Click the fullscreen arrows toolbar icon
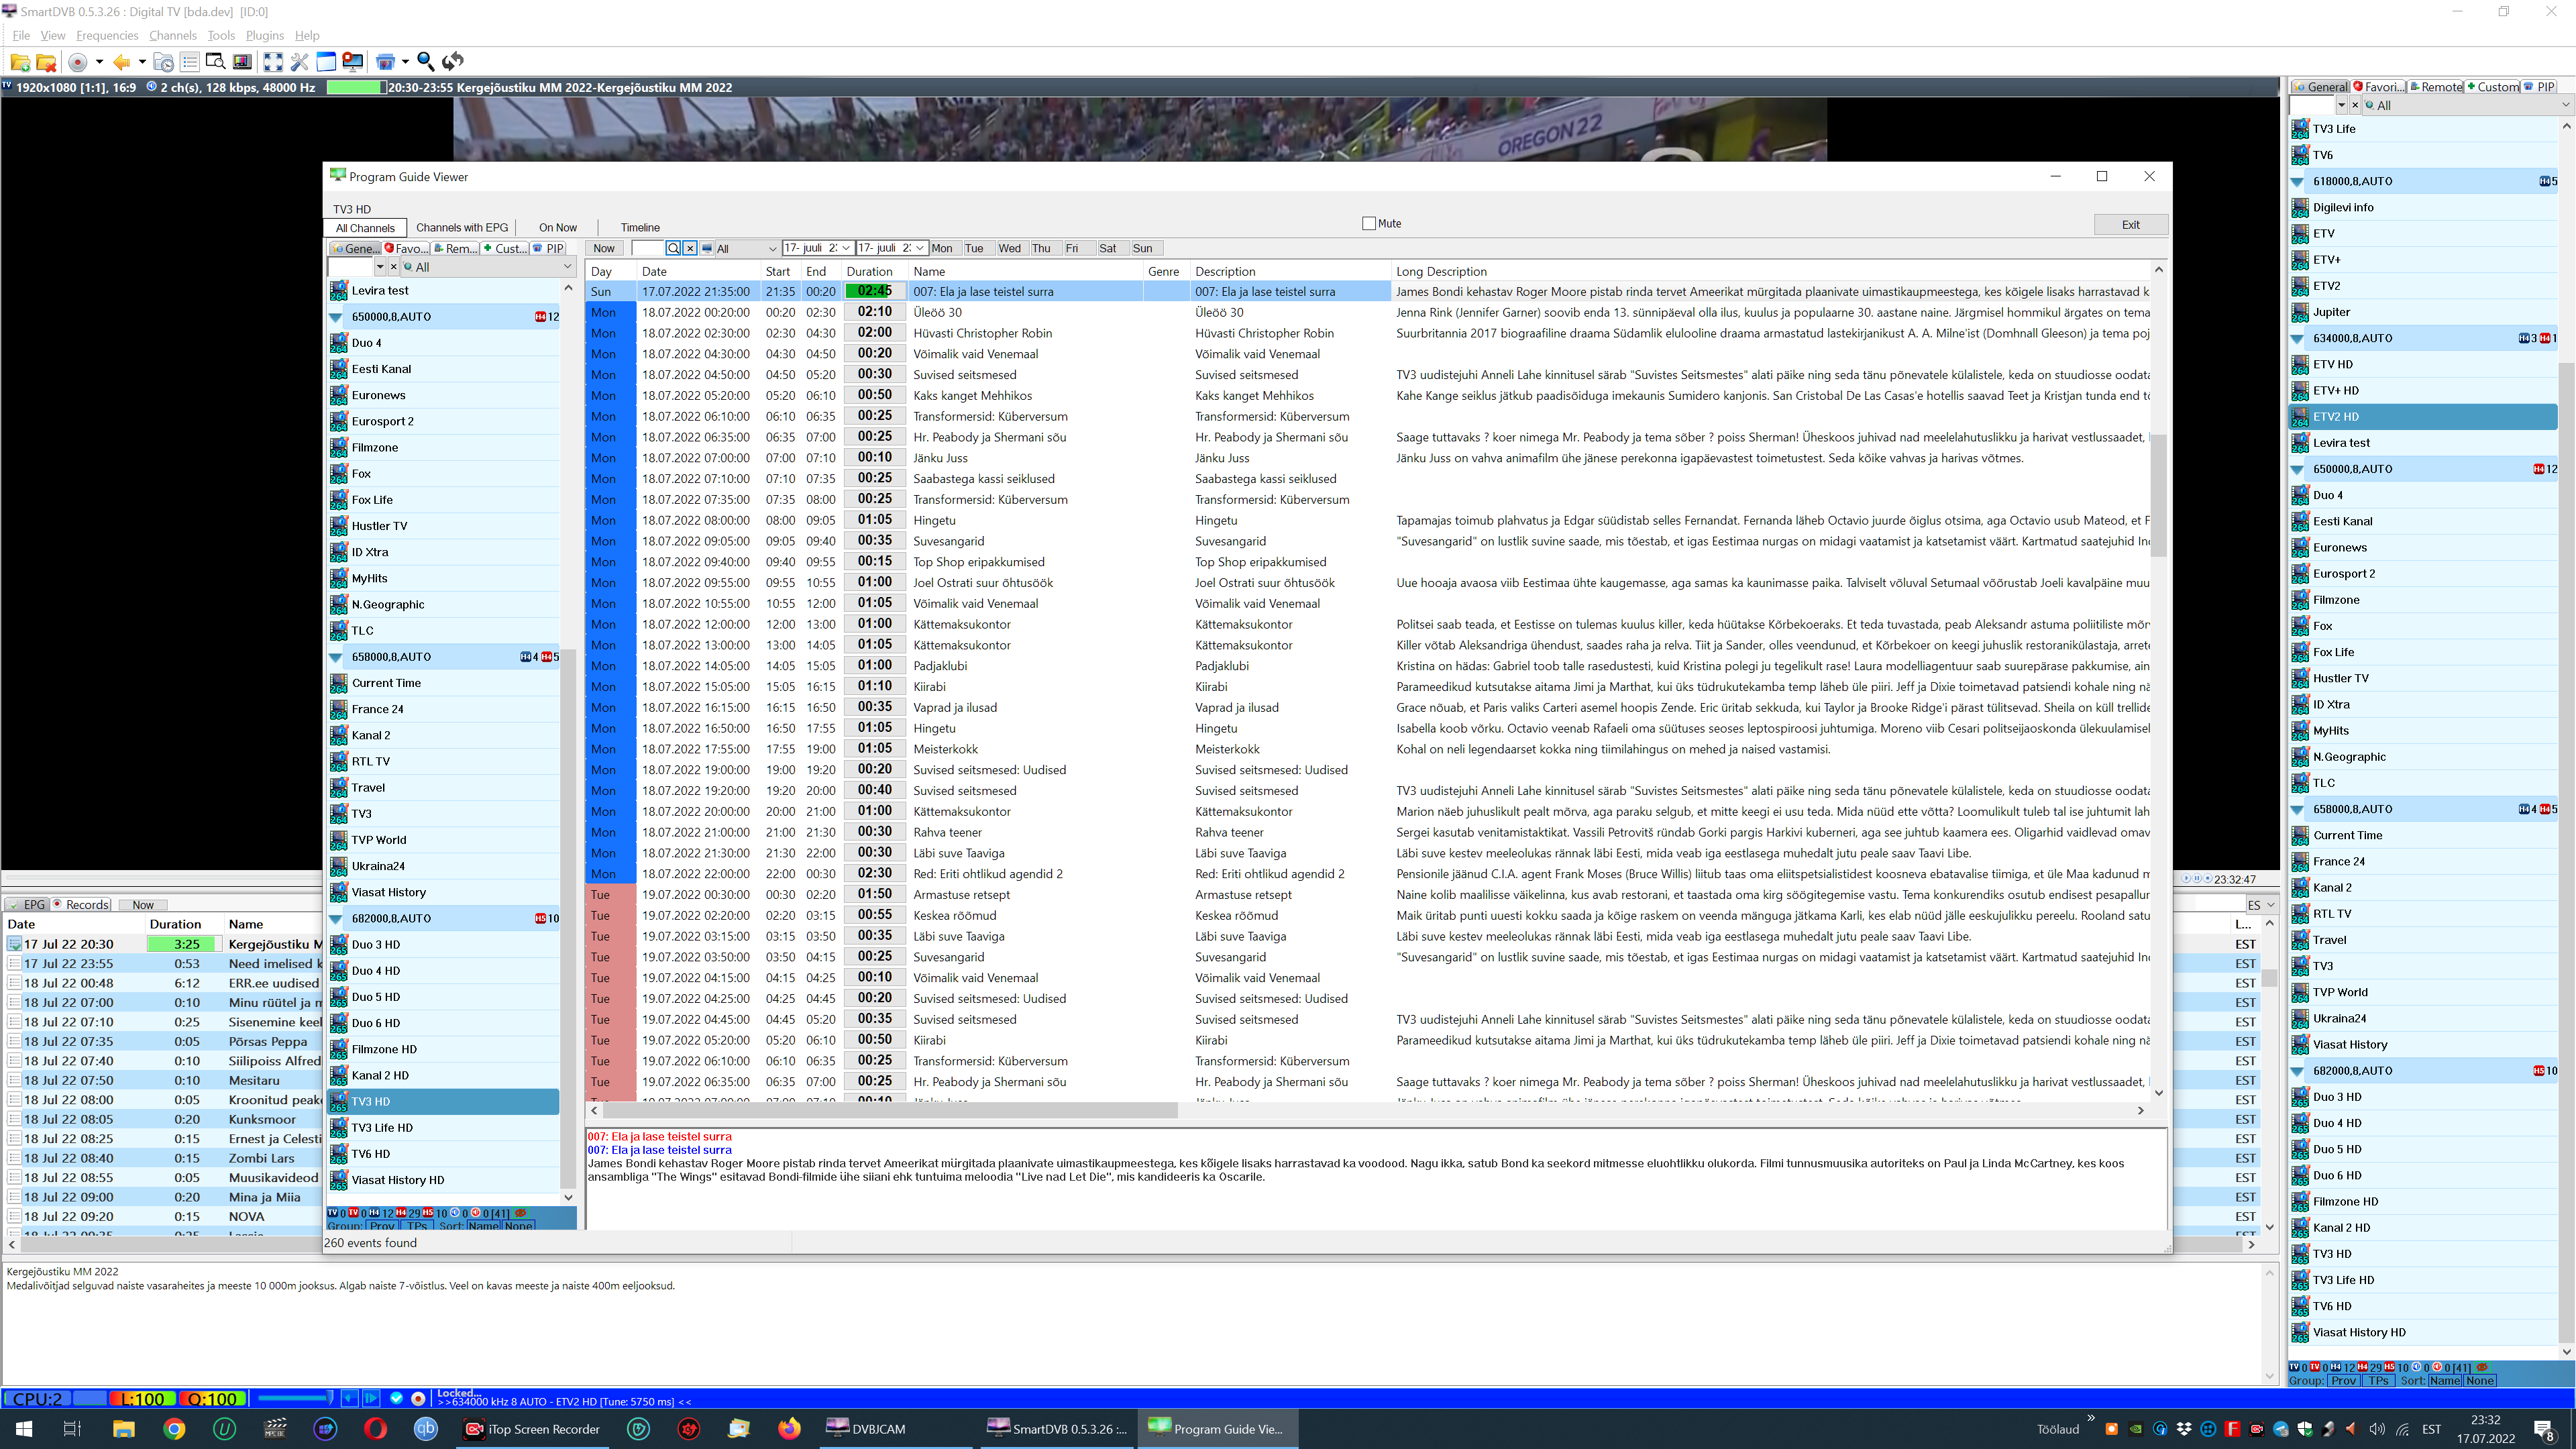 [273, 62]
